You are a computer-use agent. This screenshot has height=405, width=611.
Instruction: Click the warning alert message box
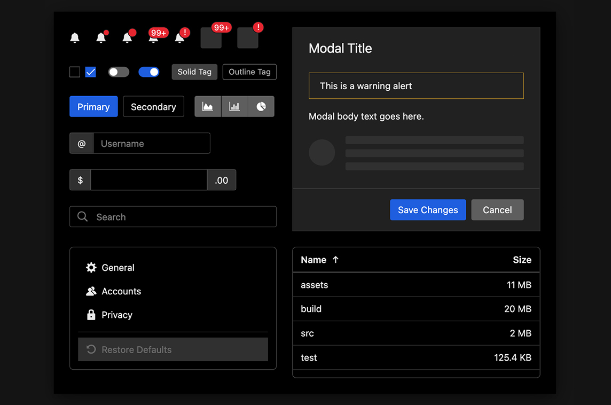tap(416, 86)
